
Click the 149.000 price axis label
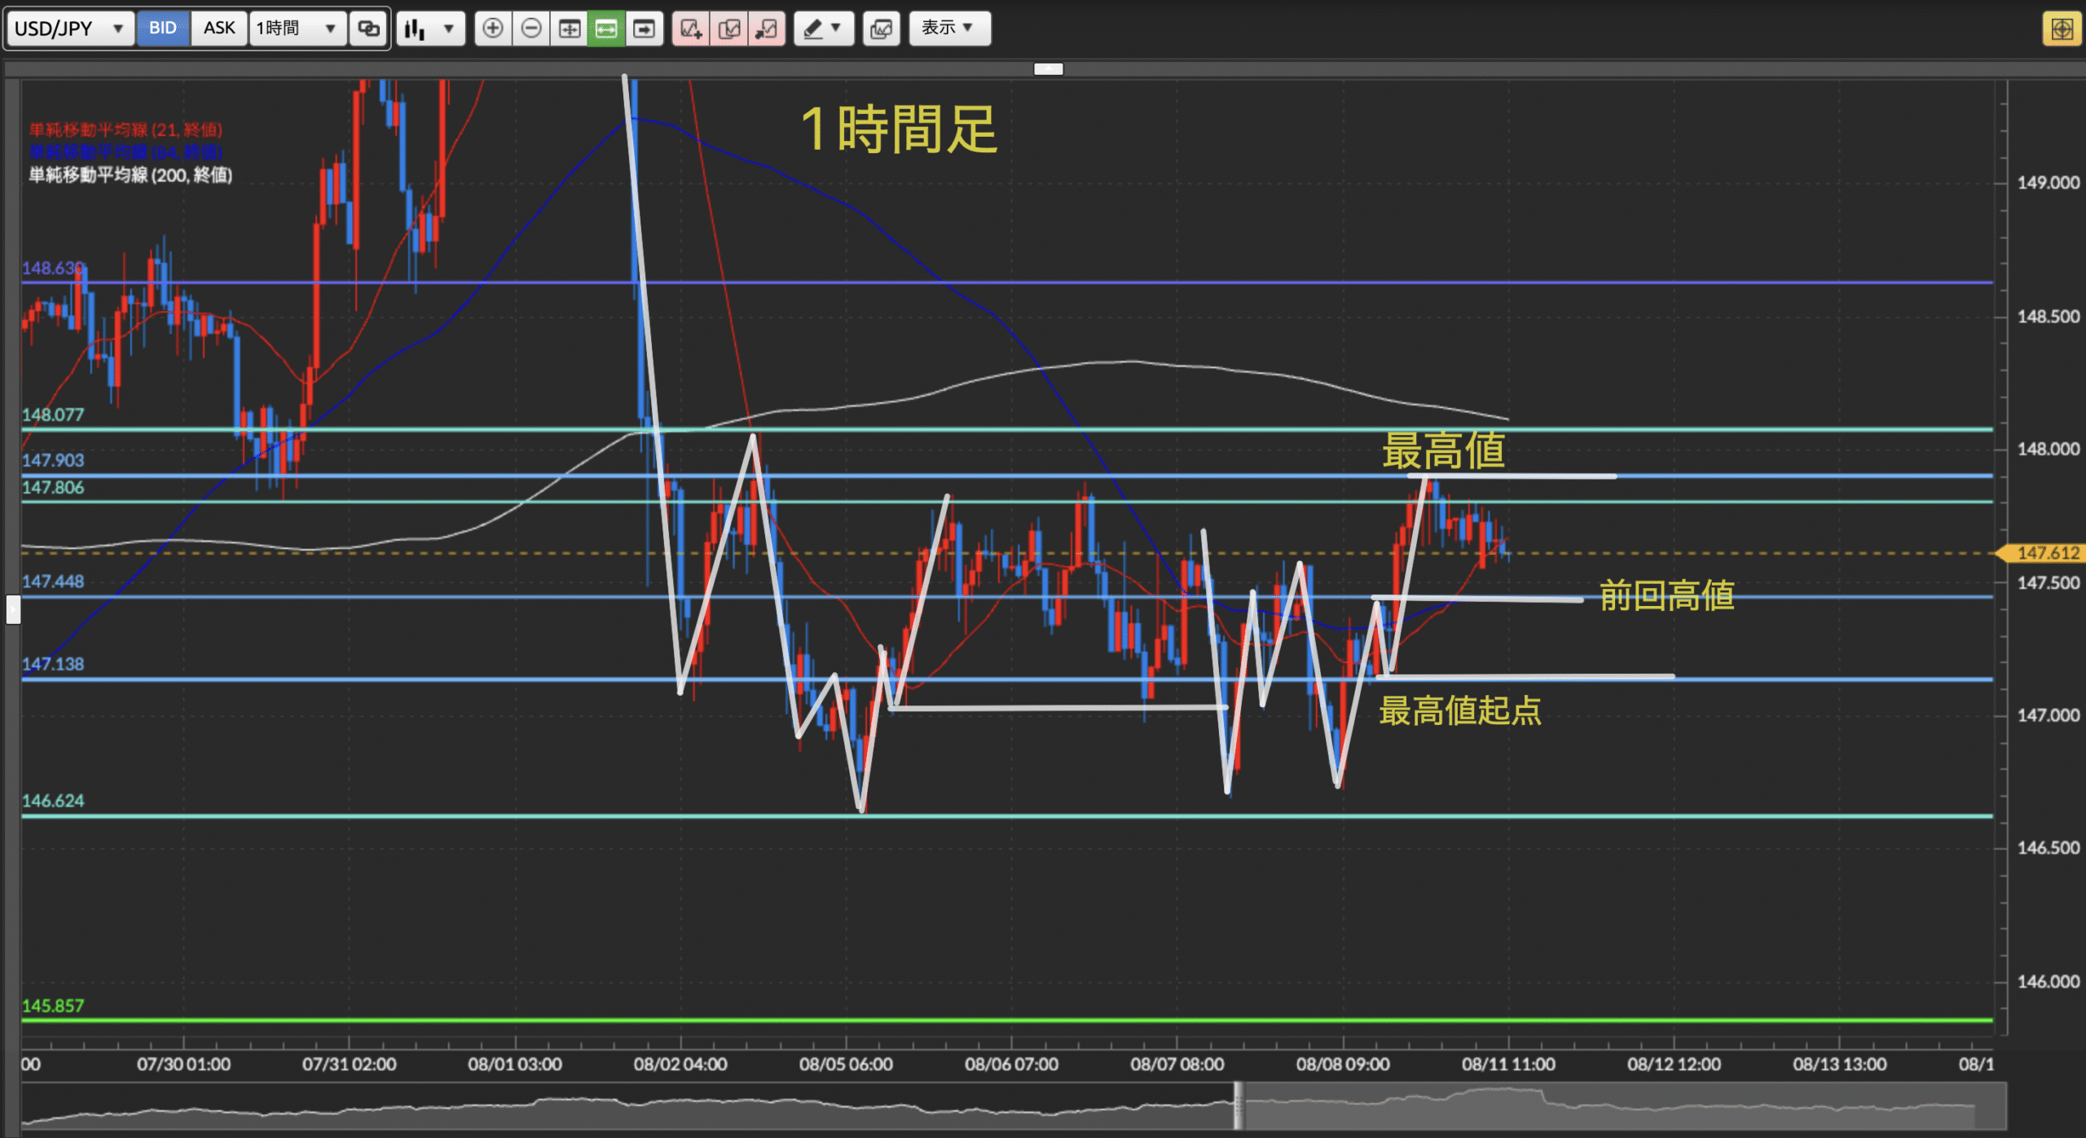[2049, 182]
